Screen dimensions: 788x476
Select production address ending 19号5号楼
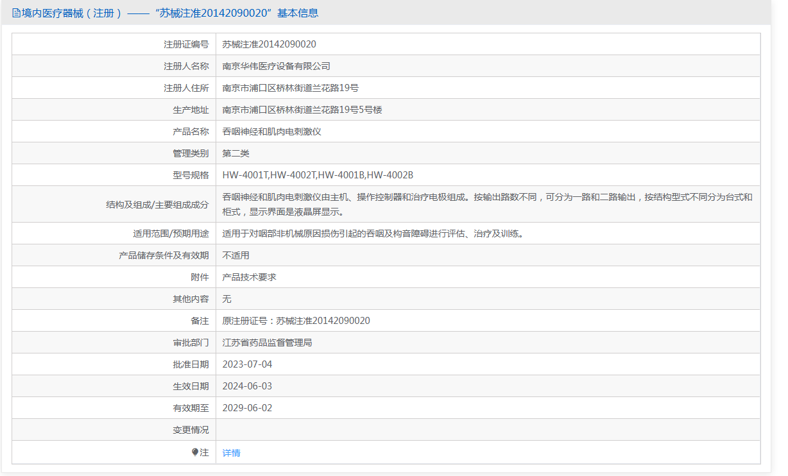click(x=302, y=110)
